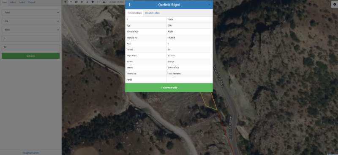338x155 pixels.
Task: Open the settings gear at top right
Action: 334,4
